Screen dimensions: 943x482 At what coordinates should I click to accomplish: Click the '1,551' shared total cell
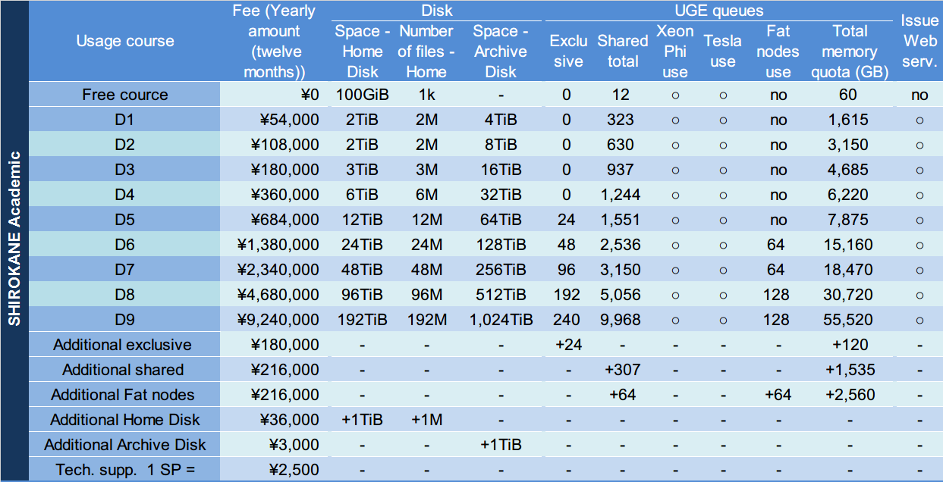(x=622, y=220)
